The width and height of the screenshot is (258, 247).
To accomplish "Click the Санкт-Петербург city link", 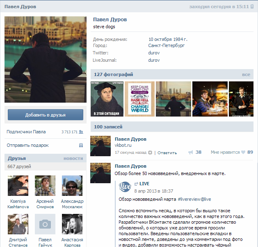I will [x=167, y=45].
